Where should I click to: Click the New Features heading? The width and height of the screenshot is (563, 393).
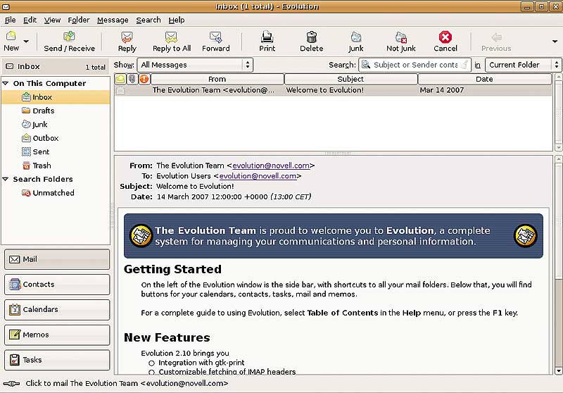tap(167, 337)
